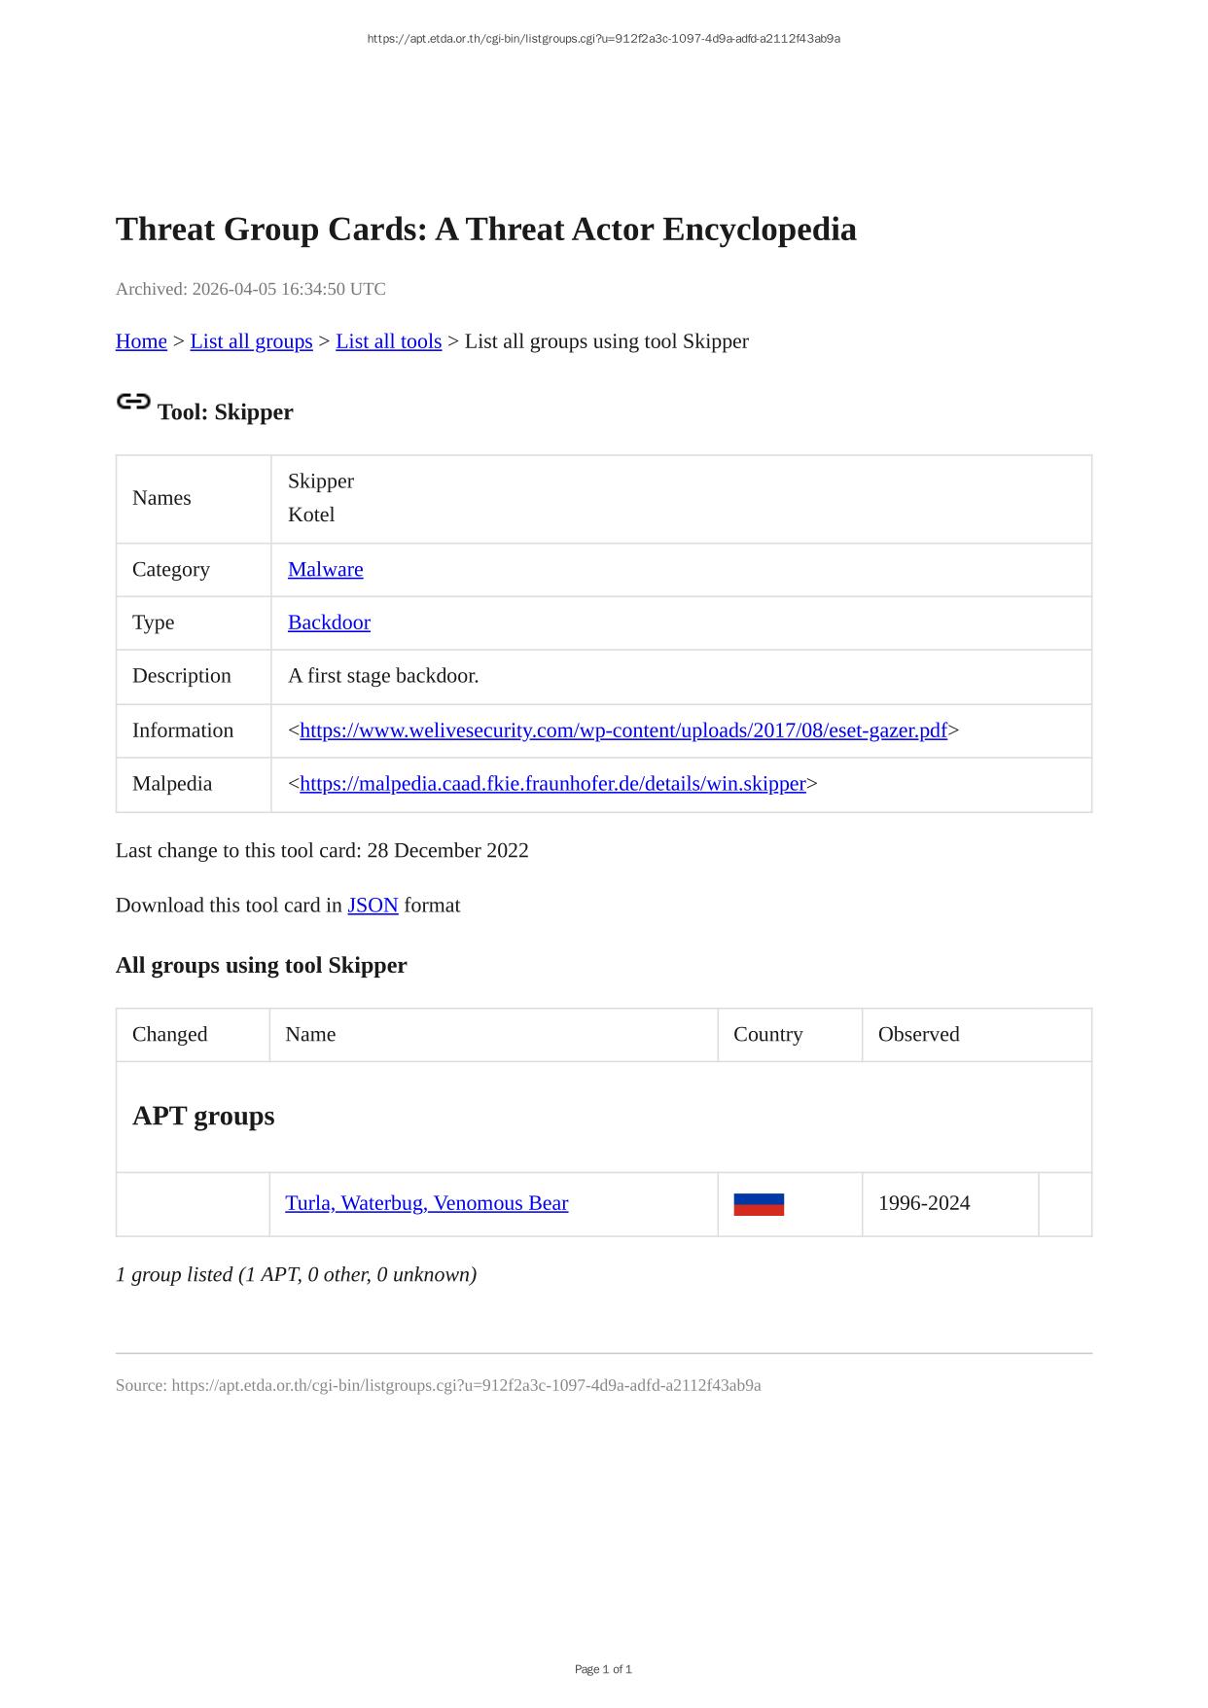
Task: Open the Turla, Waterbug, Venomous Bear group
Action: 426,1204
